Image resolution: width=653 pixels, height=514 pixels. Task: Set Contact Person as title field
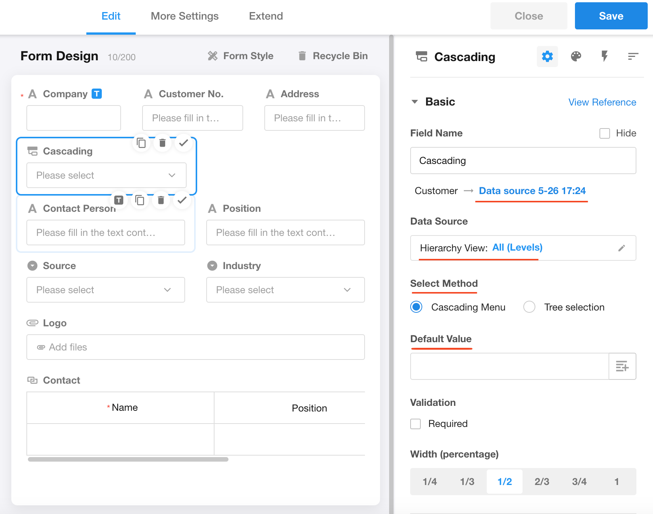point(119,200)
